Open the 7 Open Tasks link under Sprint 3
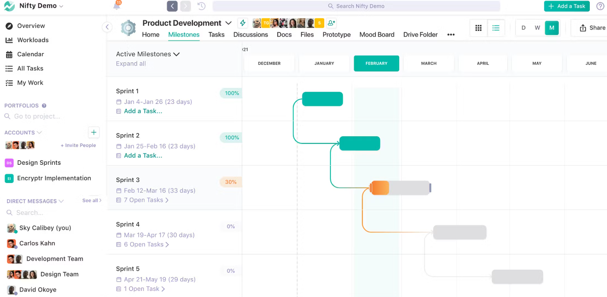The width and height of the screenshot is (607, 297). [144, 200]
